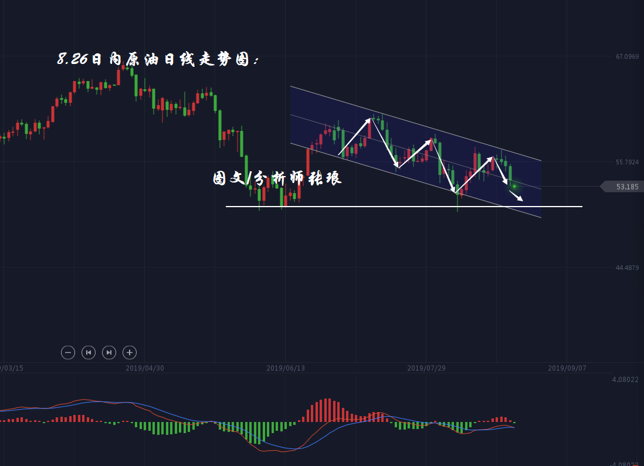
Task: Zoom out the chart with the minus icon
Action: (68, 353)
